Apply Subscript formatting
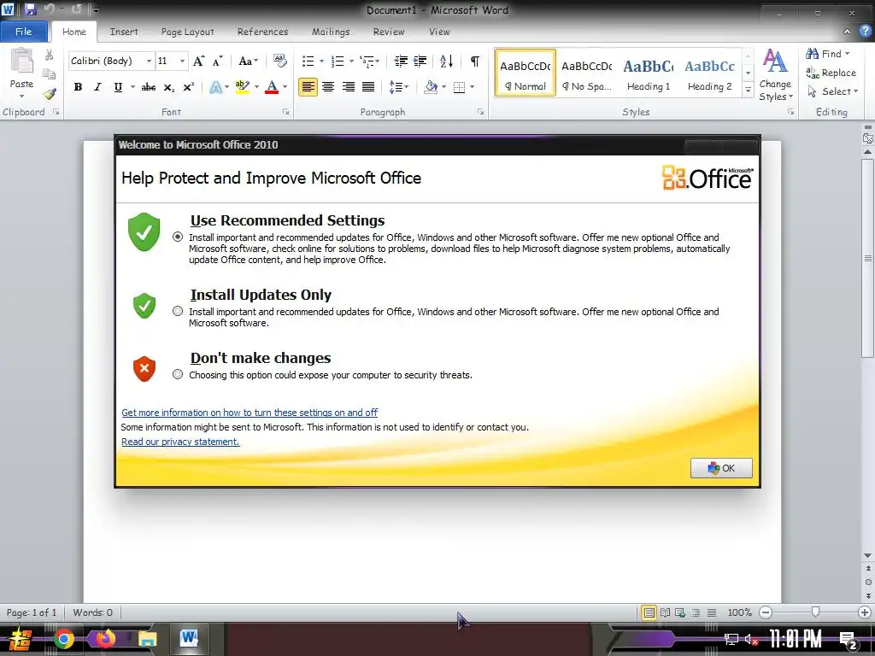The height and width of the screenshot is (656, 875). point(168,87)
